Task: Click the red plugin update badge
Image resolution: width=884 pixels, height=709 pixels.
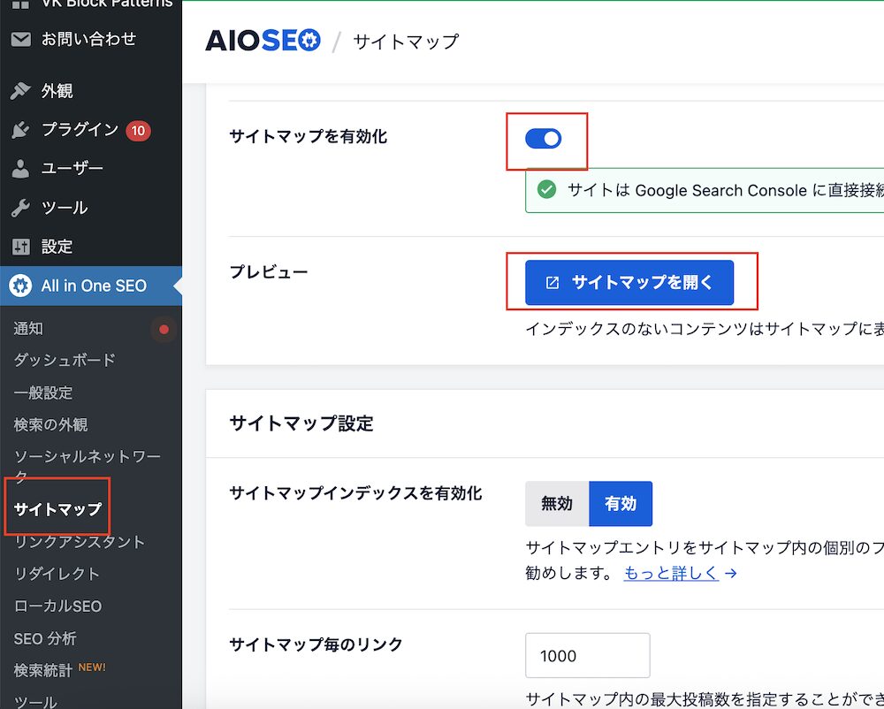Action: pyautogui.click(x=137, y=130)
